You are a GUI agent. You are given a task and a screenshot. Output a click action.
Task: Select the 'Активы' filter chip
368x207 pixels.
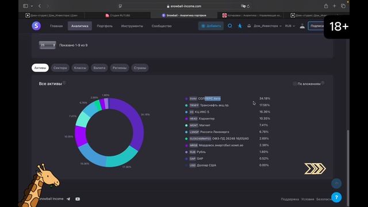[40, 68]
